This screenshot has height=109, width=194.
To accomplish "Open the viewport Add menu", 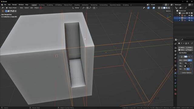I will tap(32, 8).
